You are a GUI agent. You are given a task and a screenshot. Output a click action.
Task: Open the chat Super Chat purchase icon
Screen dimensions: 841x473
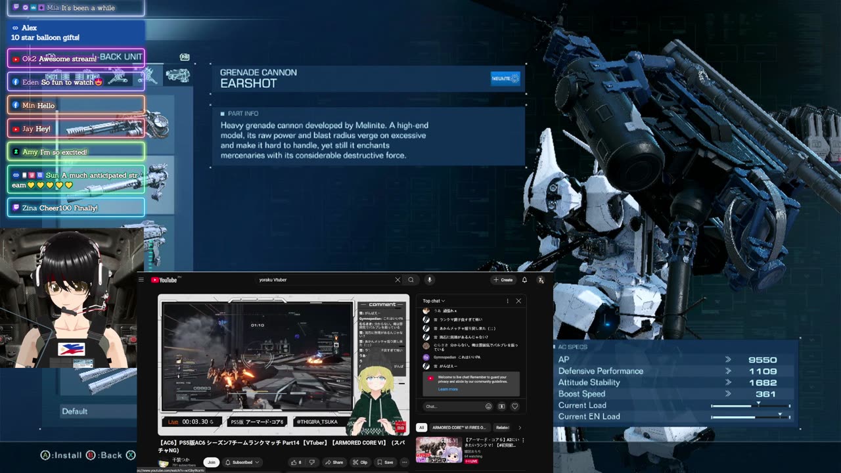[x=501, y=407]
